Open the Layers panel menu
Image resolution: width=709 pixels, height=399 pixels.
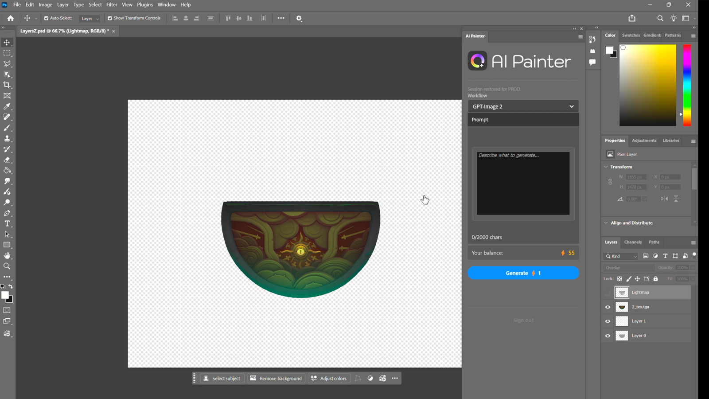tap(693, 243)
